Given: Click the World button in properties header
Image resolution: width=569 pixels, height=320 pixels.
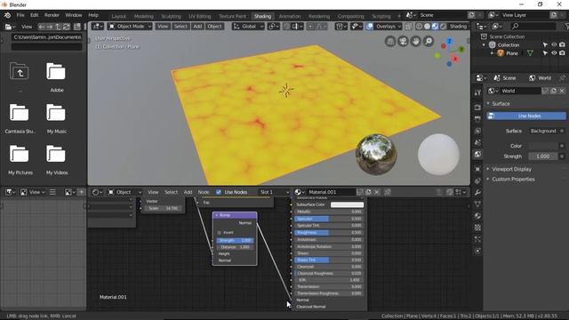Looking at the screenshot, I should (x=541, y=78).
